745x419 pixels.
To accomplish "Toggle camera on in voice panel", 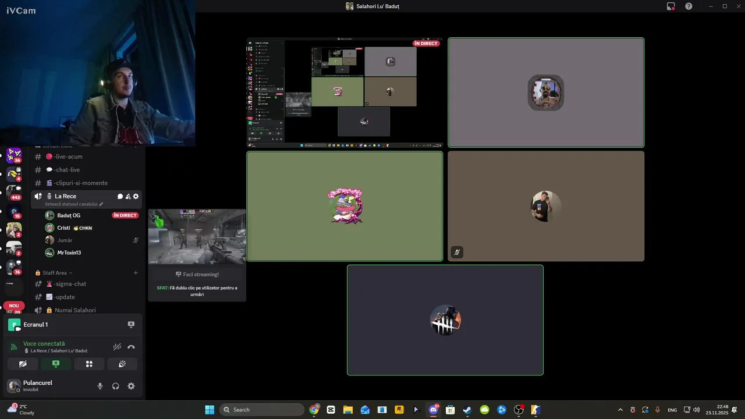I will click(x=23, y=364).
